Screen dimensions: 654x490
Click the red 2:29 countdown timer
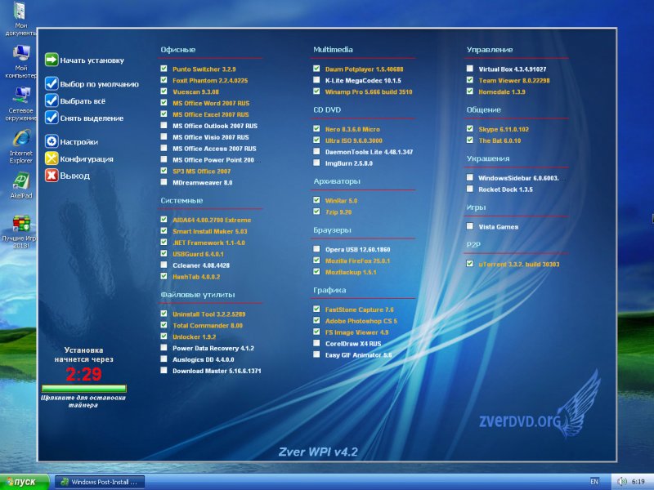84,374
